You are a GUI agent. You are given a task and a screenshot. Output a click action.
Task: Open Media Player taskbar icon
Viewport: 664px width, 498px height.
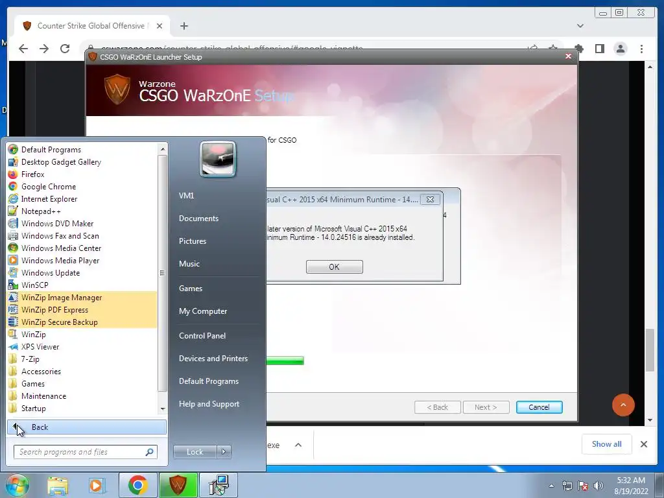pos(97,485)
